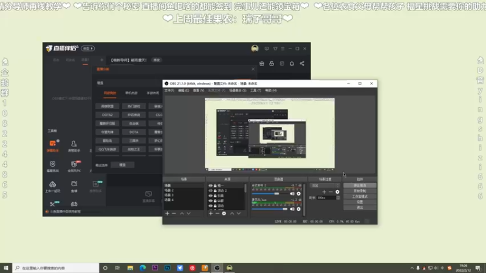
Task: Click Windows taskbar search box
Action: tap(56, 268)
